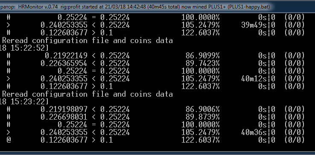Click the 'Reread configuration' line directly above 15:22:52]
The image size is (315, 155).
click(x=87, y=40)
